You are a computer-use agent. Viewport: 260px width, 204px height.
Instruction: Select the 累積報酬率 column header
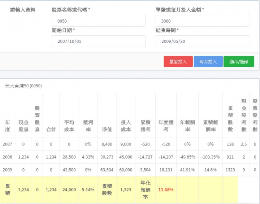coord(211,126)
